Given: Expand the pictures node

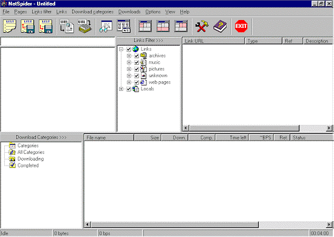Looking at the screenshot, I should (x=129, y=69).
